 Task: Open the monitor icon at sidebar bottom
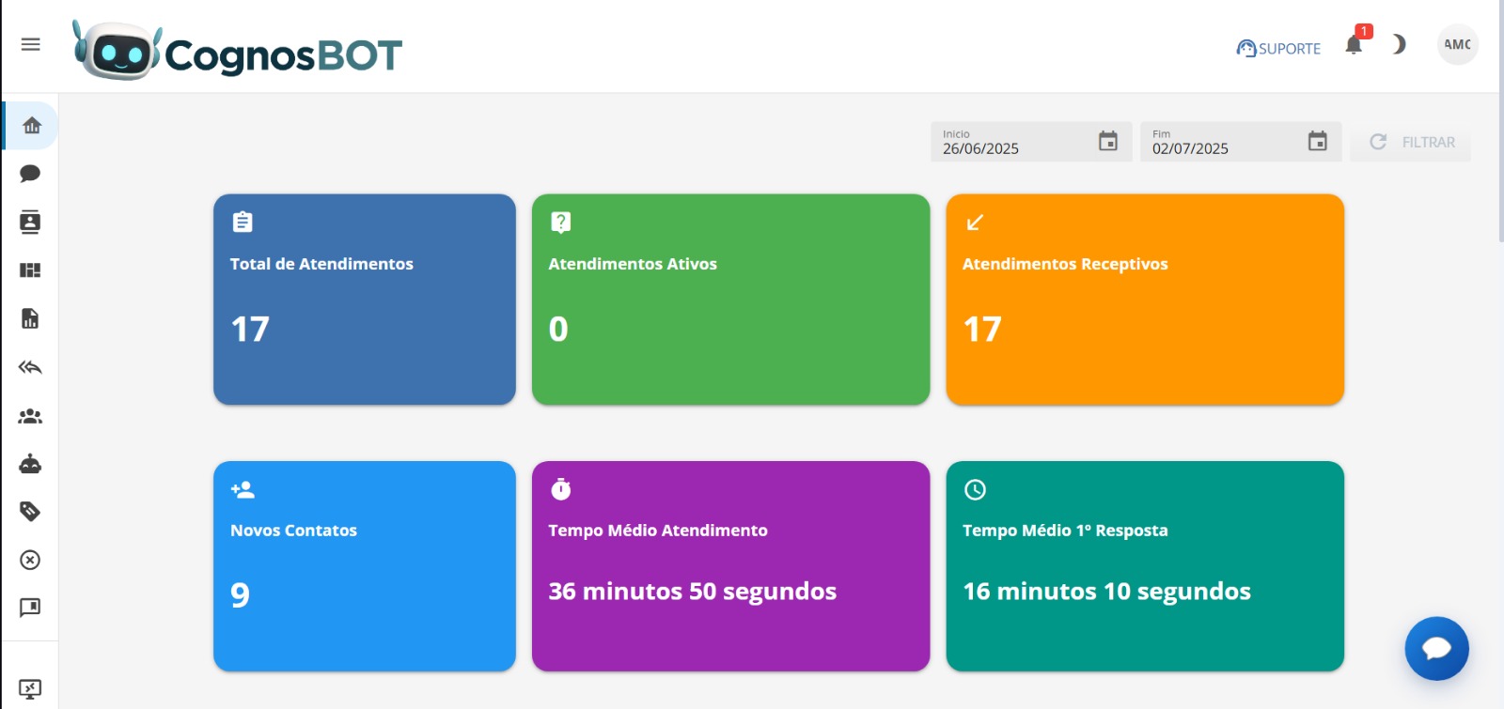tap(30, 689)
